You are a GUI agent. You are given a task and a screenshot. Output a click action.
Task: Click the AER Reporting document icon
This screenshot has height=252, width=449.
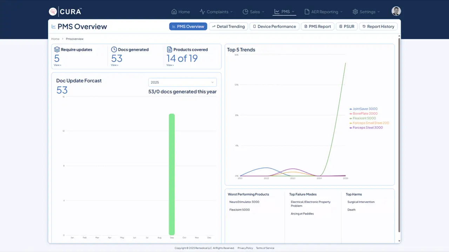click(x=307, y=12)
